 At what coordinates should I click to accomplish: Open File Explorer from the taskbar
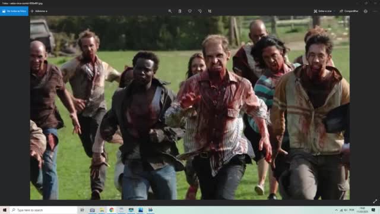pos(102,210)
